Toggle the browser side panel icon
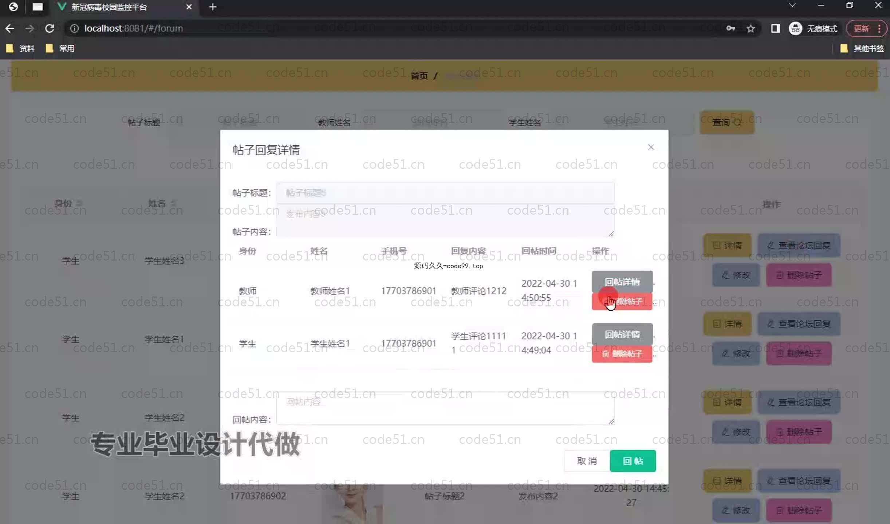Viewport: 890px width, 524px height. pos(775,28)
